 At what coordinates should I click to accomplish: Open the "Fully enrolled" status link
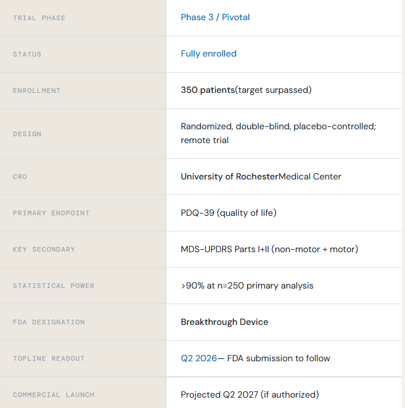tap(209, 54)
